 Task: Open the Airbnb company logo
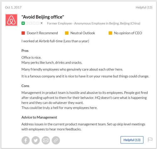point(11,20)
